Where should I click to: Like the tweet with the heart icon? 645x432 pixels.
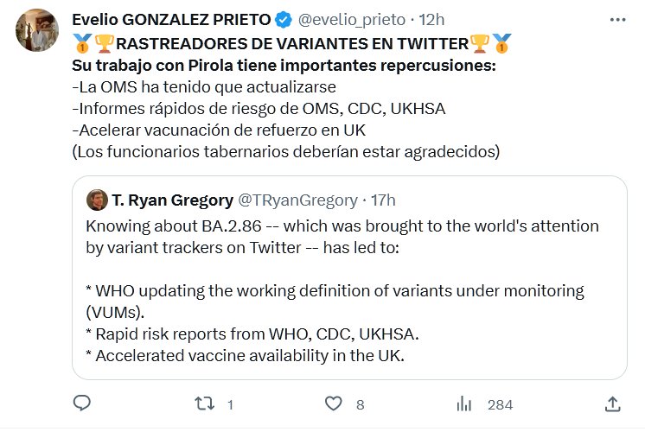[x=331, y=403]
